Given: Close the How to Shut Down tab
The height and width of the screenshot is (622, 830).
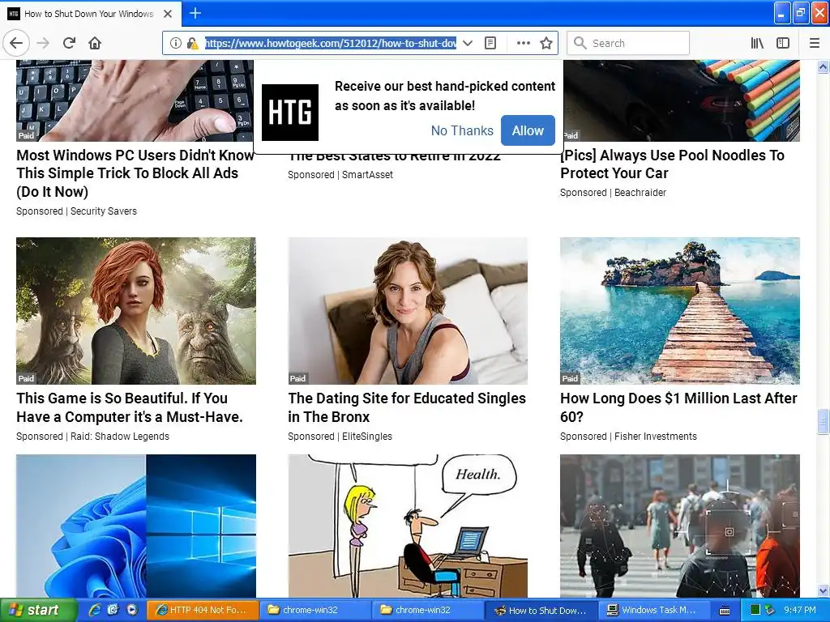Looking at the screenshot, I should [168, 14].
